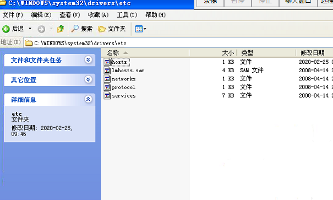This screenshot has height=200, width=333.
Task: Open the 文件(F) menu
Action: [x=13, y=15]
